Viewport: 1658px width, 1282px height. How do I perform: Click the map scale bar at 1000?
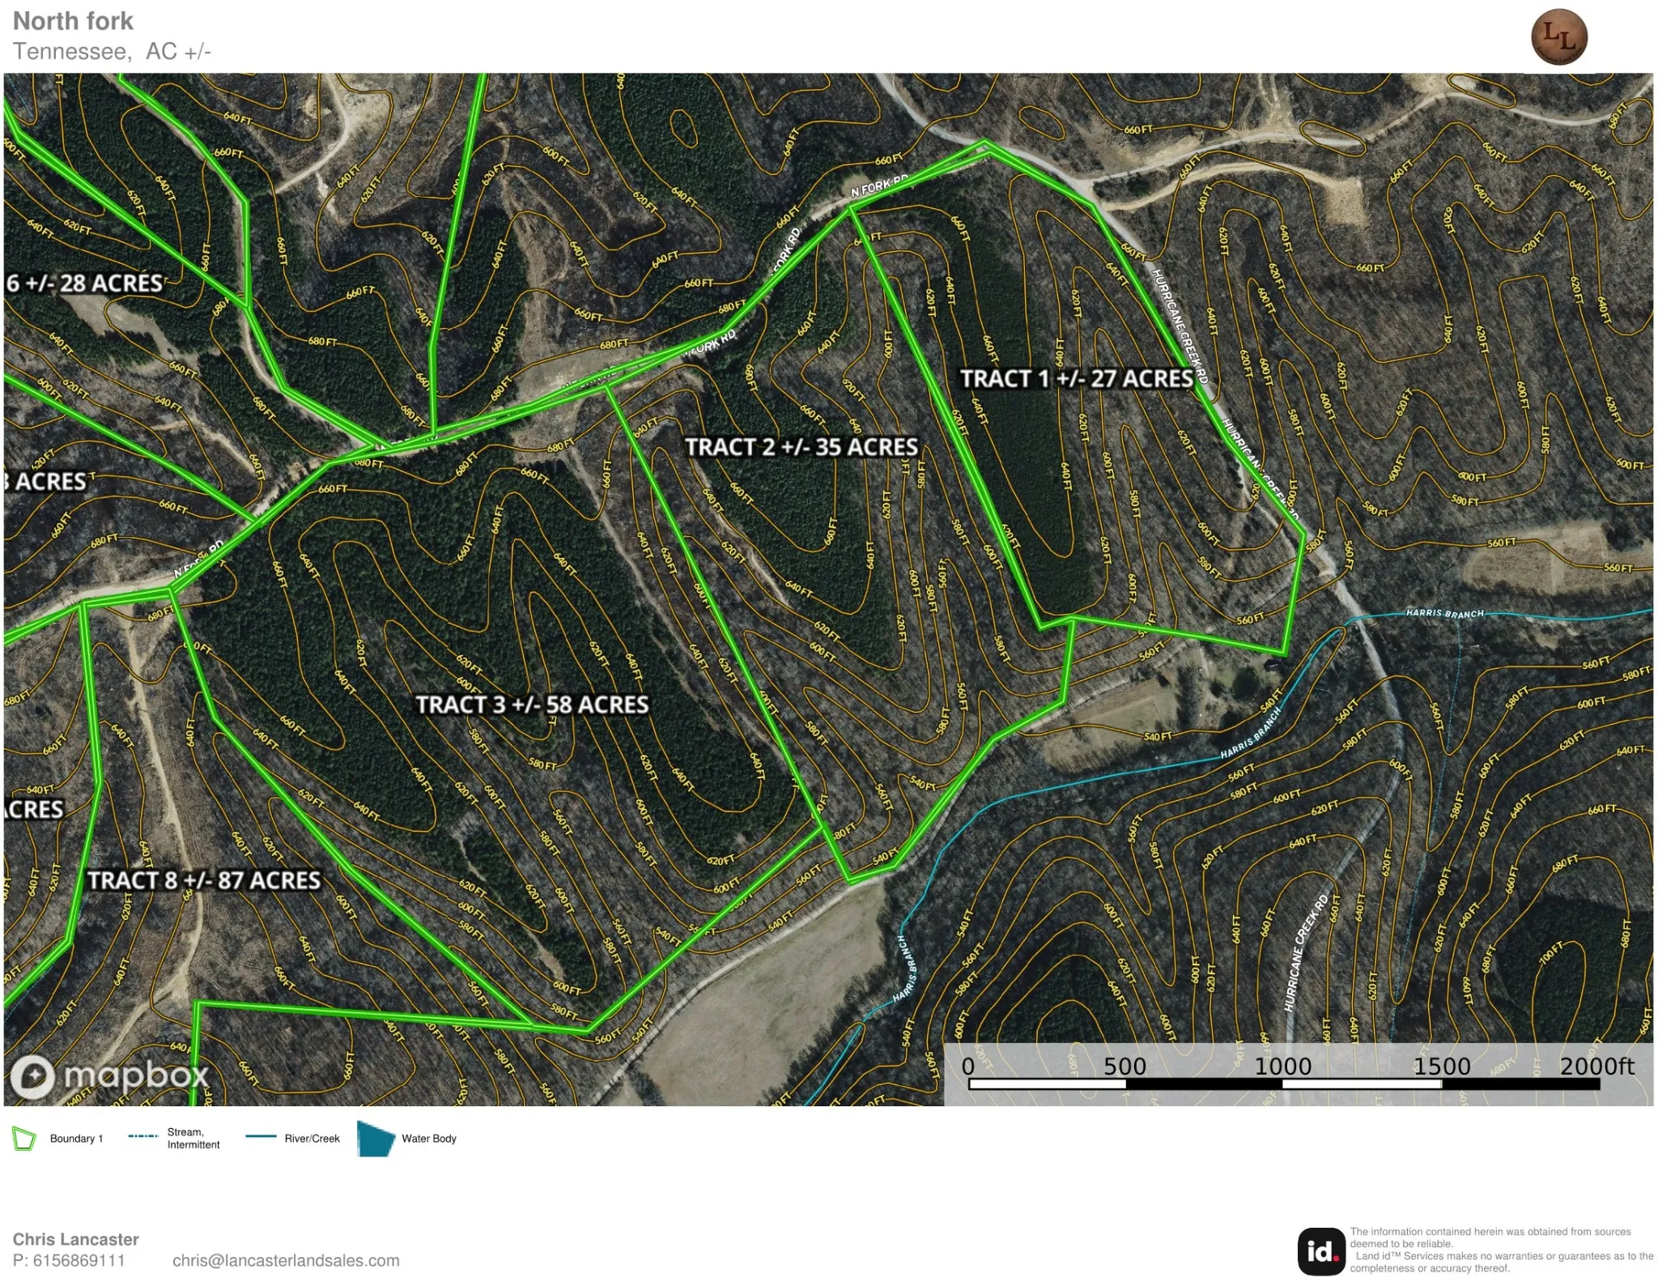click(x=1282, y=1066)
